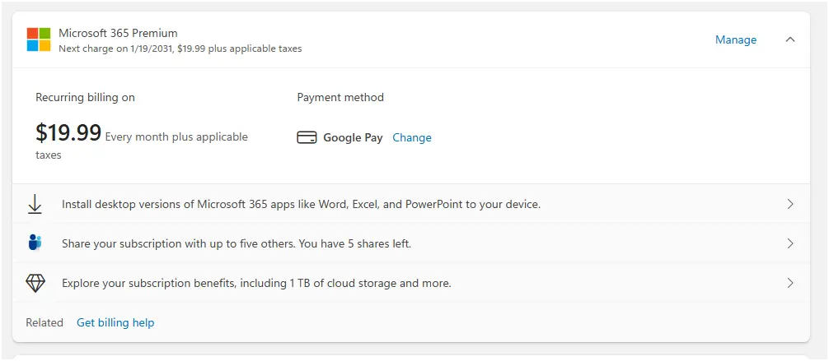Image resolution: width=829 pixels, height=361 pixels.
Task: Click the Recurring billing on heading
Action: point(85,98)
